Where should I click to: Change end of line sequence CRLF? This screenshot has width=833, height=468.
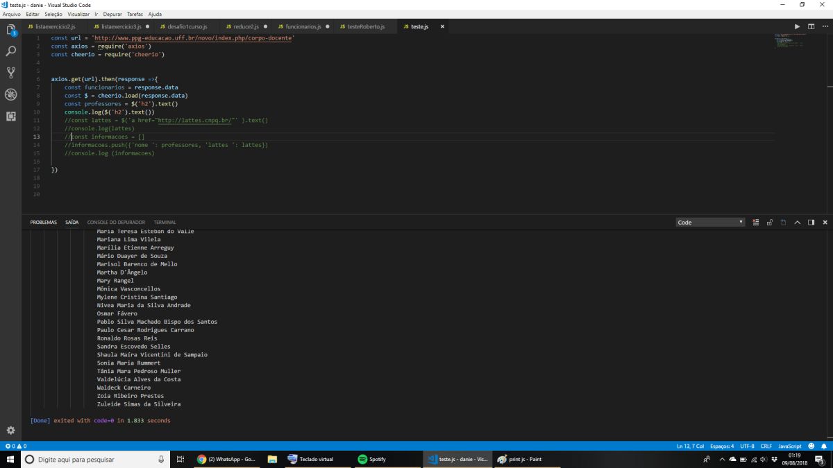766,446
